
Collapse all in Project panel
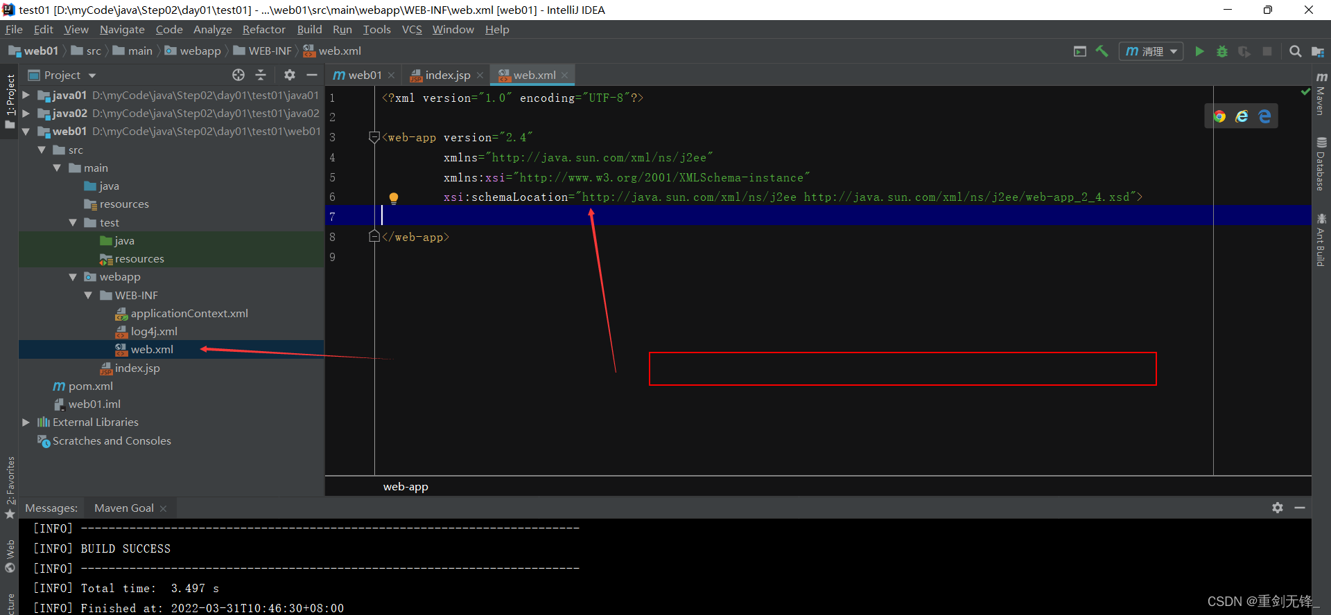tap(261, 75)
